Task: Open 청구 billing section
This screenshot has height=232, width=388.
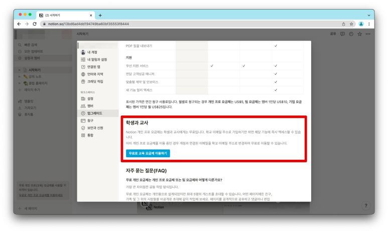Action: [90, 121]
